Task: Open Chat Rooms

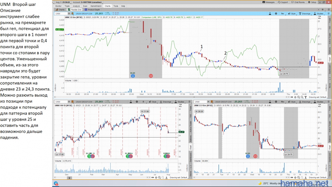Action: click(x=298, y=2)
